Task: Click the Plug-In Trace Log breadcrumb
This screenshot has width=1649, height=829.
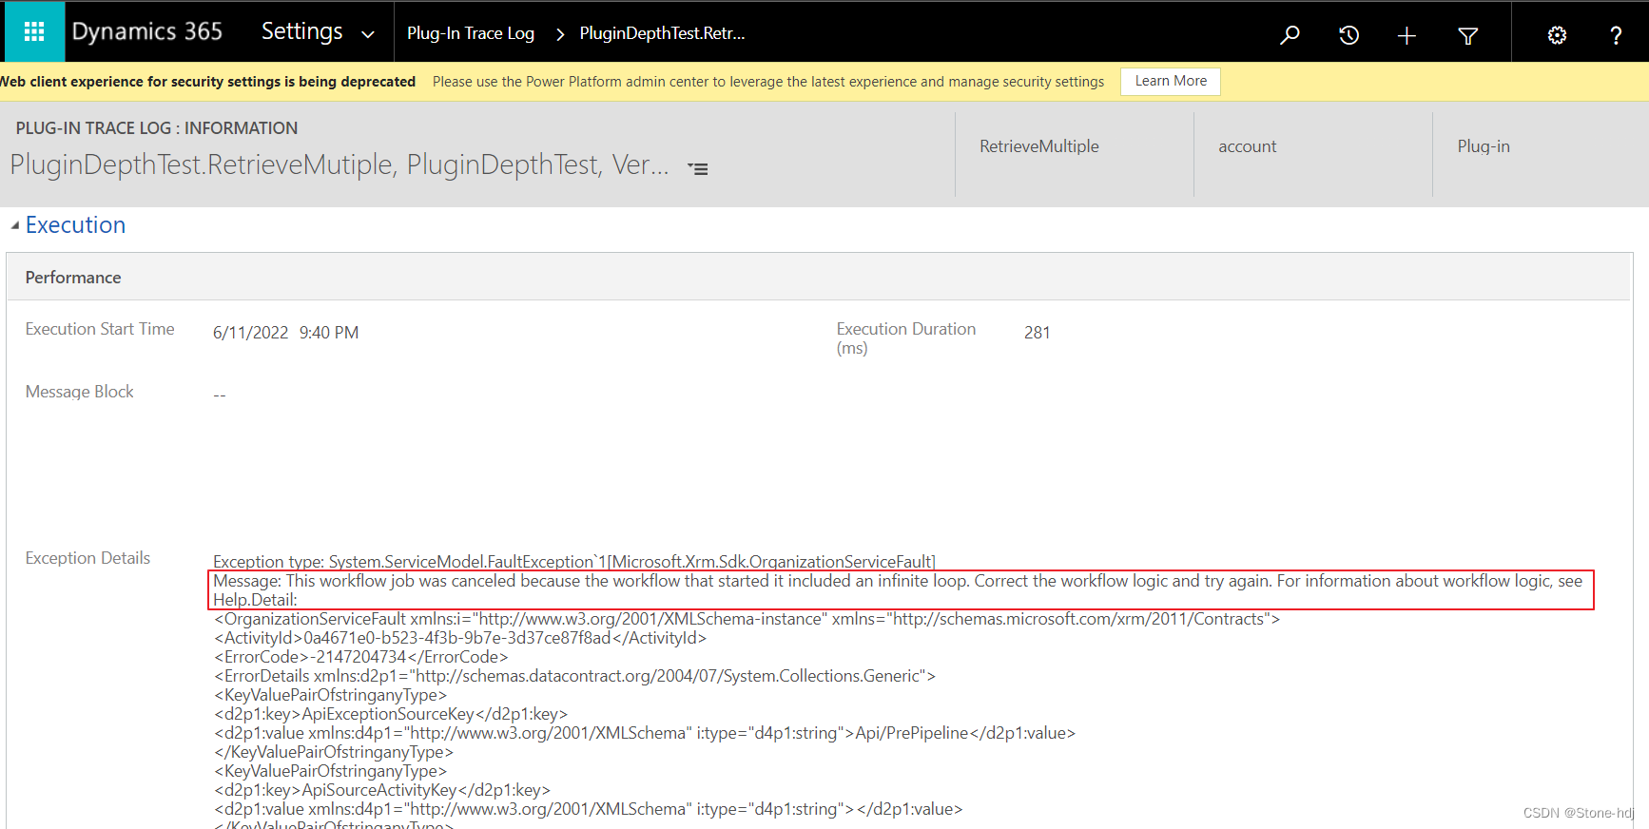Action: [471, 33]
